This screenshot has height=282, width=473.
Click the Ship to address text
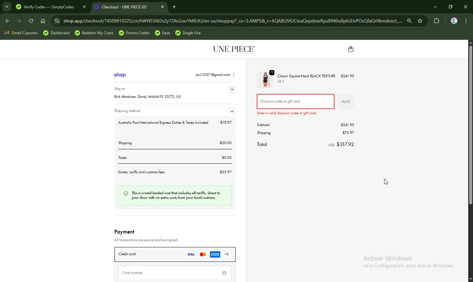tap(147, 97)
